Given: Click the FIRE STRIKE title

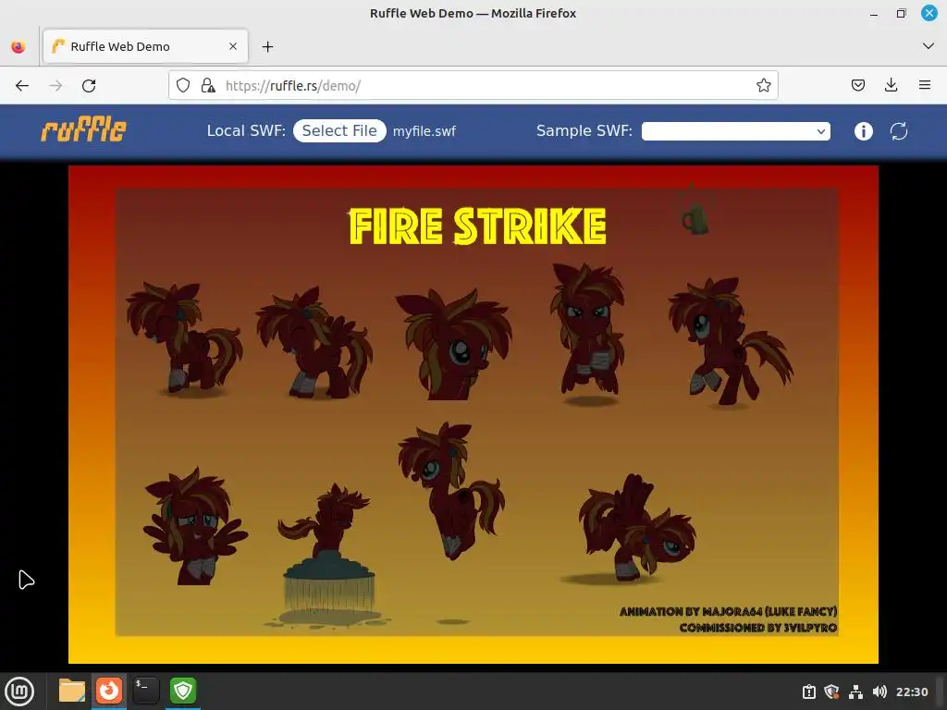Looking at the screenshot, I should pos(478,226).
